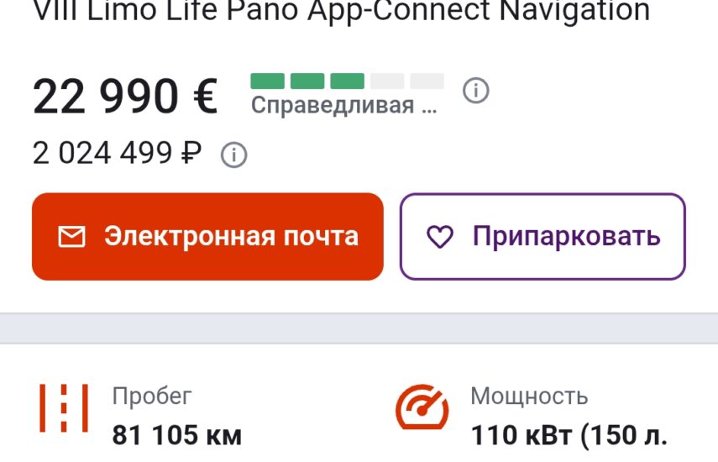
Task: Click the last gray price rating bar
Action: pos(427,81)
